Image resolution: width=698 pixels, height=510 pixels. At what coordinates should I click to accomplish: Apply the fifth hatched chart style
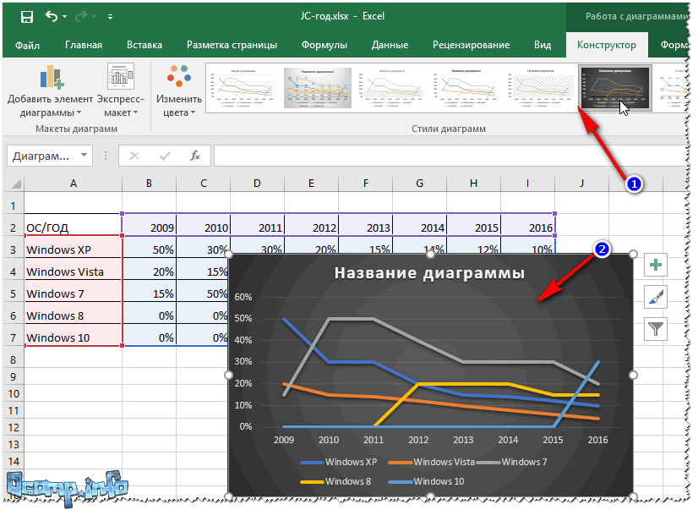(541, 88)
